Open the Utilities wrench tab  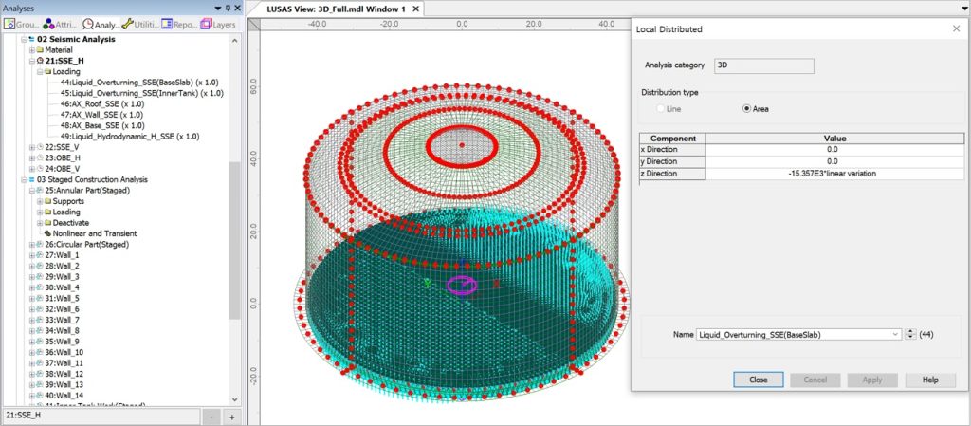click(140, 24)
